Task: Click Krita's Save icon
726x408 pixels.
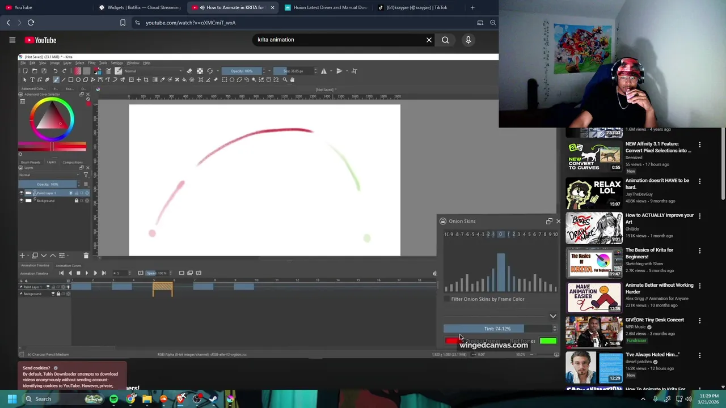Action: point(44,71)
